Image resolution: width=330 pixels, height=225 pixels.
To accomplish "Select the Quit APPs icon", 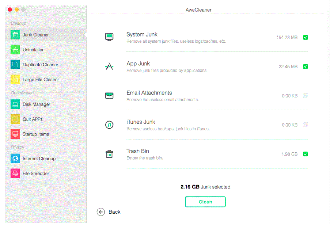I will coord(15,119).
